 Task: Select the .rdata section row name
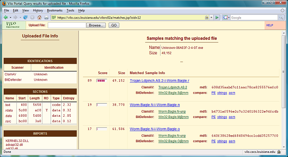tap(9, 111)
